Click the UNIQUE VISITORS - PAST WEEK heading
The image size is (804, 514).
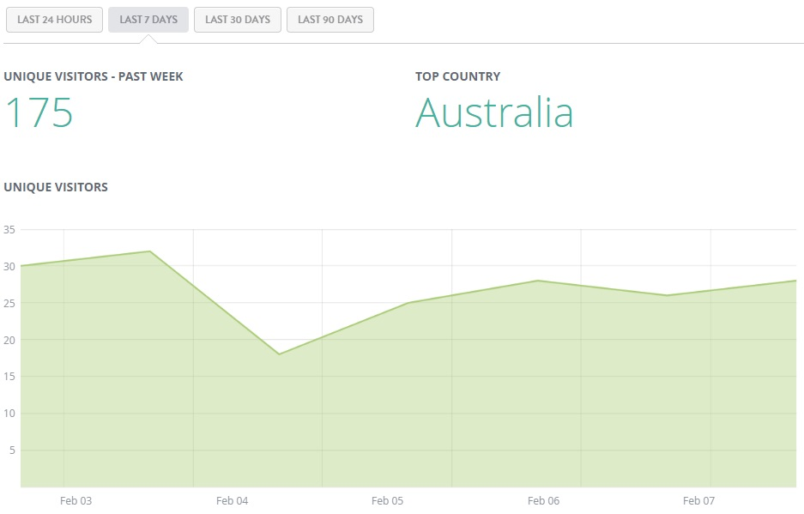click(94, 76)
